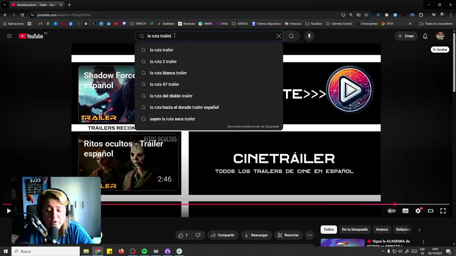
Task: Bookmark this page with the star
Action: 366,15
